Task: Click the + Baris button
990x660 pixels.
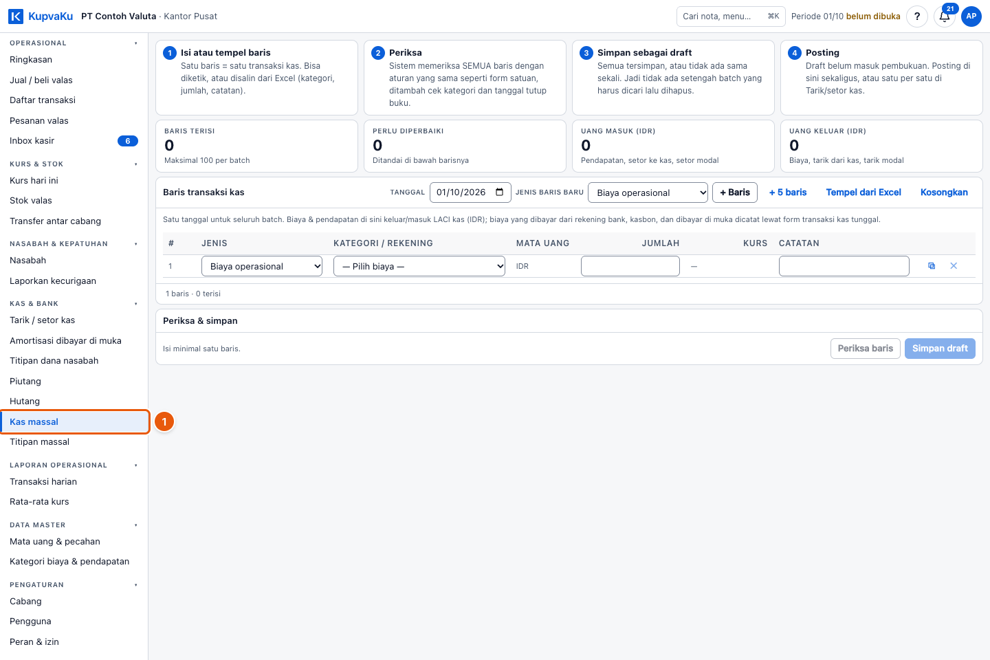Action: (x=735, y=192)
